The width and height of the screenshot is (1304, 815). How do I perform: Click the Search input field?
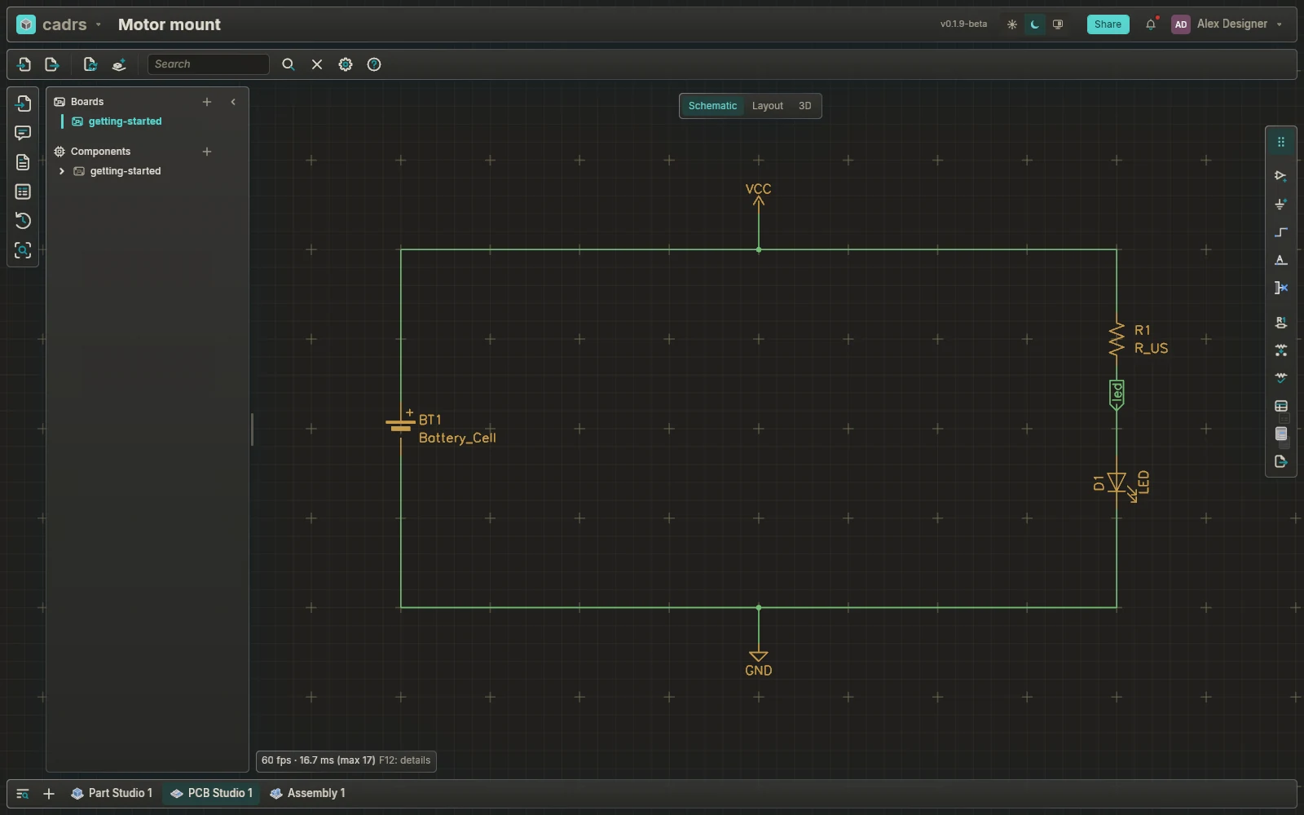pyautogui.click(x=209, y=64)
